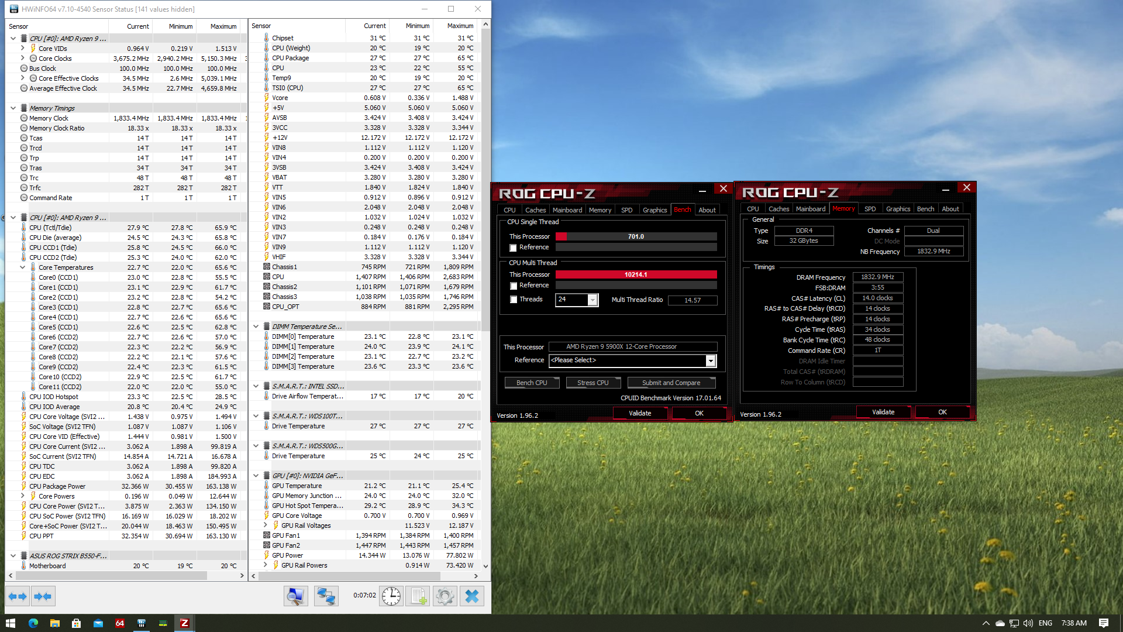Toggle the Threads checkbox in Bench tab
This screenshot has width=1123, height=632.
[514, 300]
